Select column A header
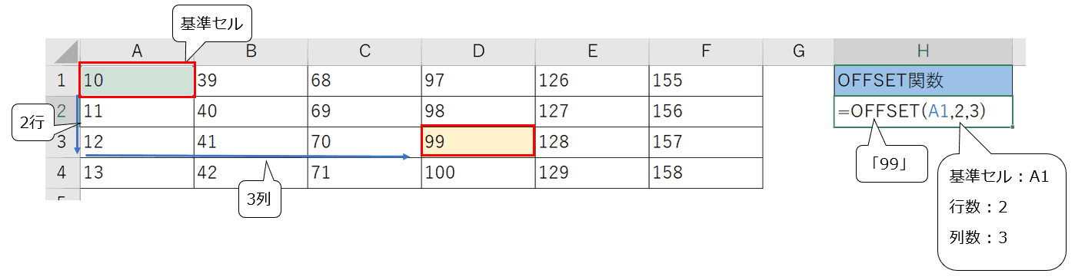This screenshot has width=1075, height=280. point(137,51)
